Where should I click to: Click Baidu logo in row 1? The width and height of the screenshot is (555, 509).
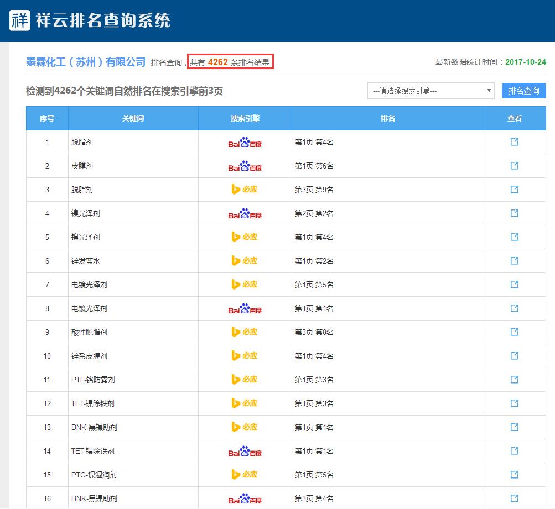245,142
